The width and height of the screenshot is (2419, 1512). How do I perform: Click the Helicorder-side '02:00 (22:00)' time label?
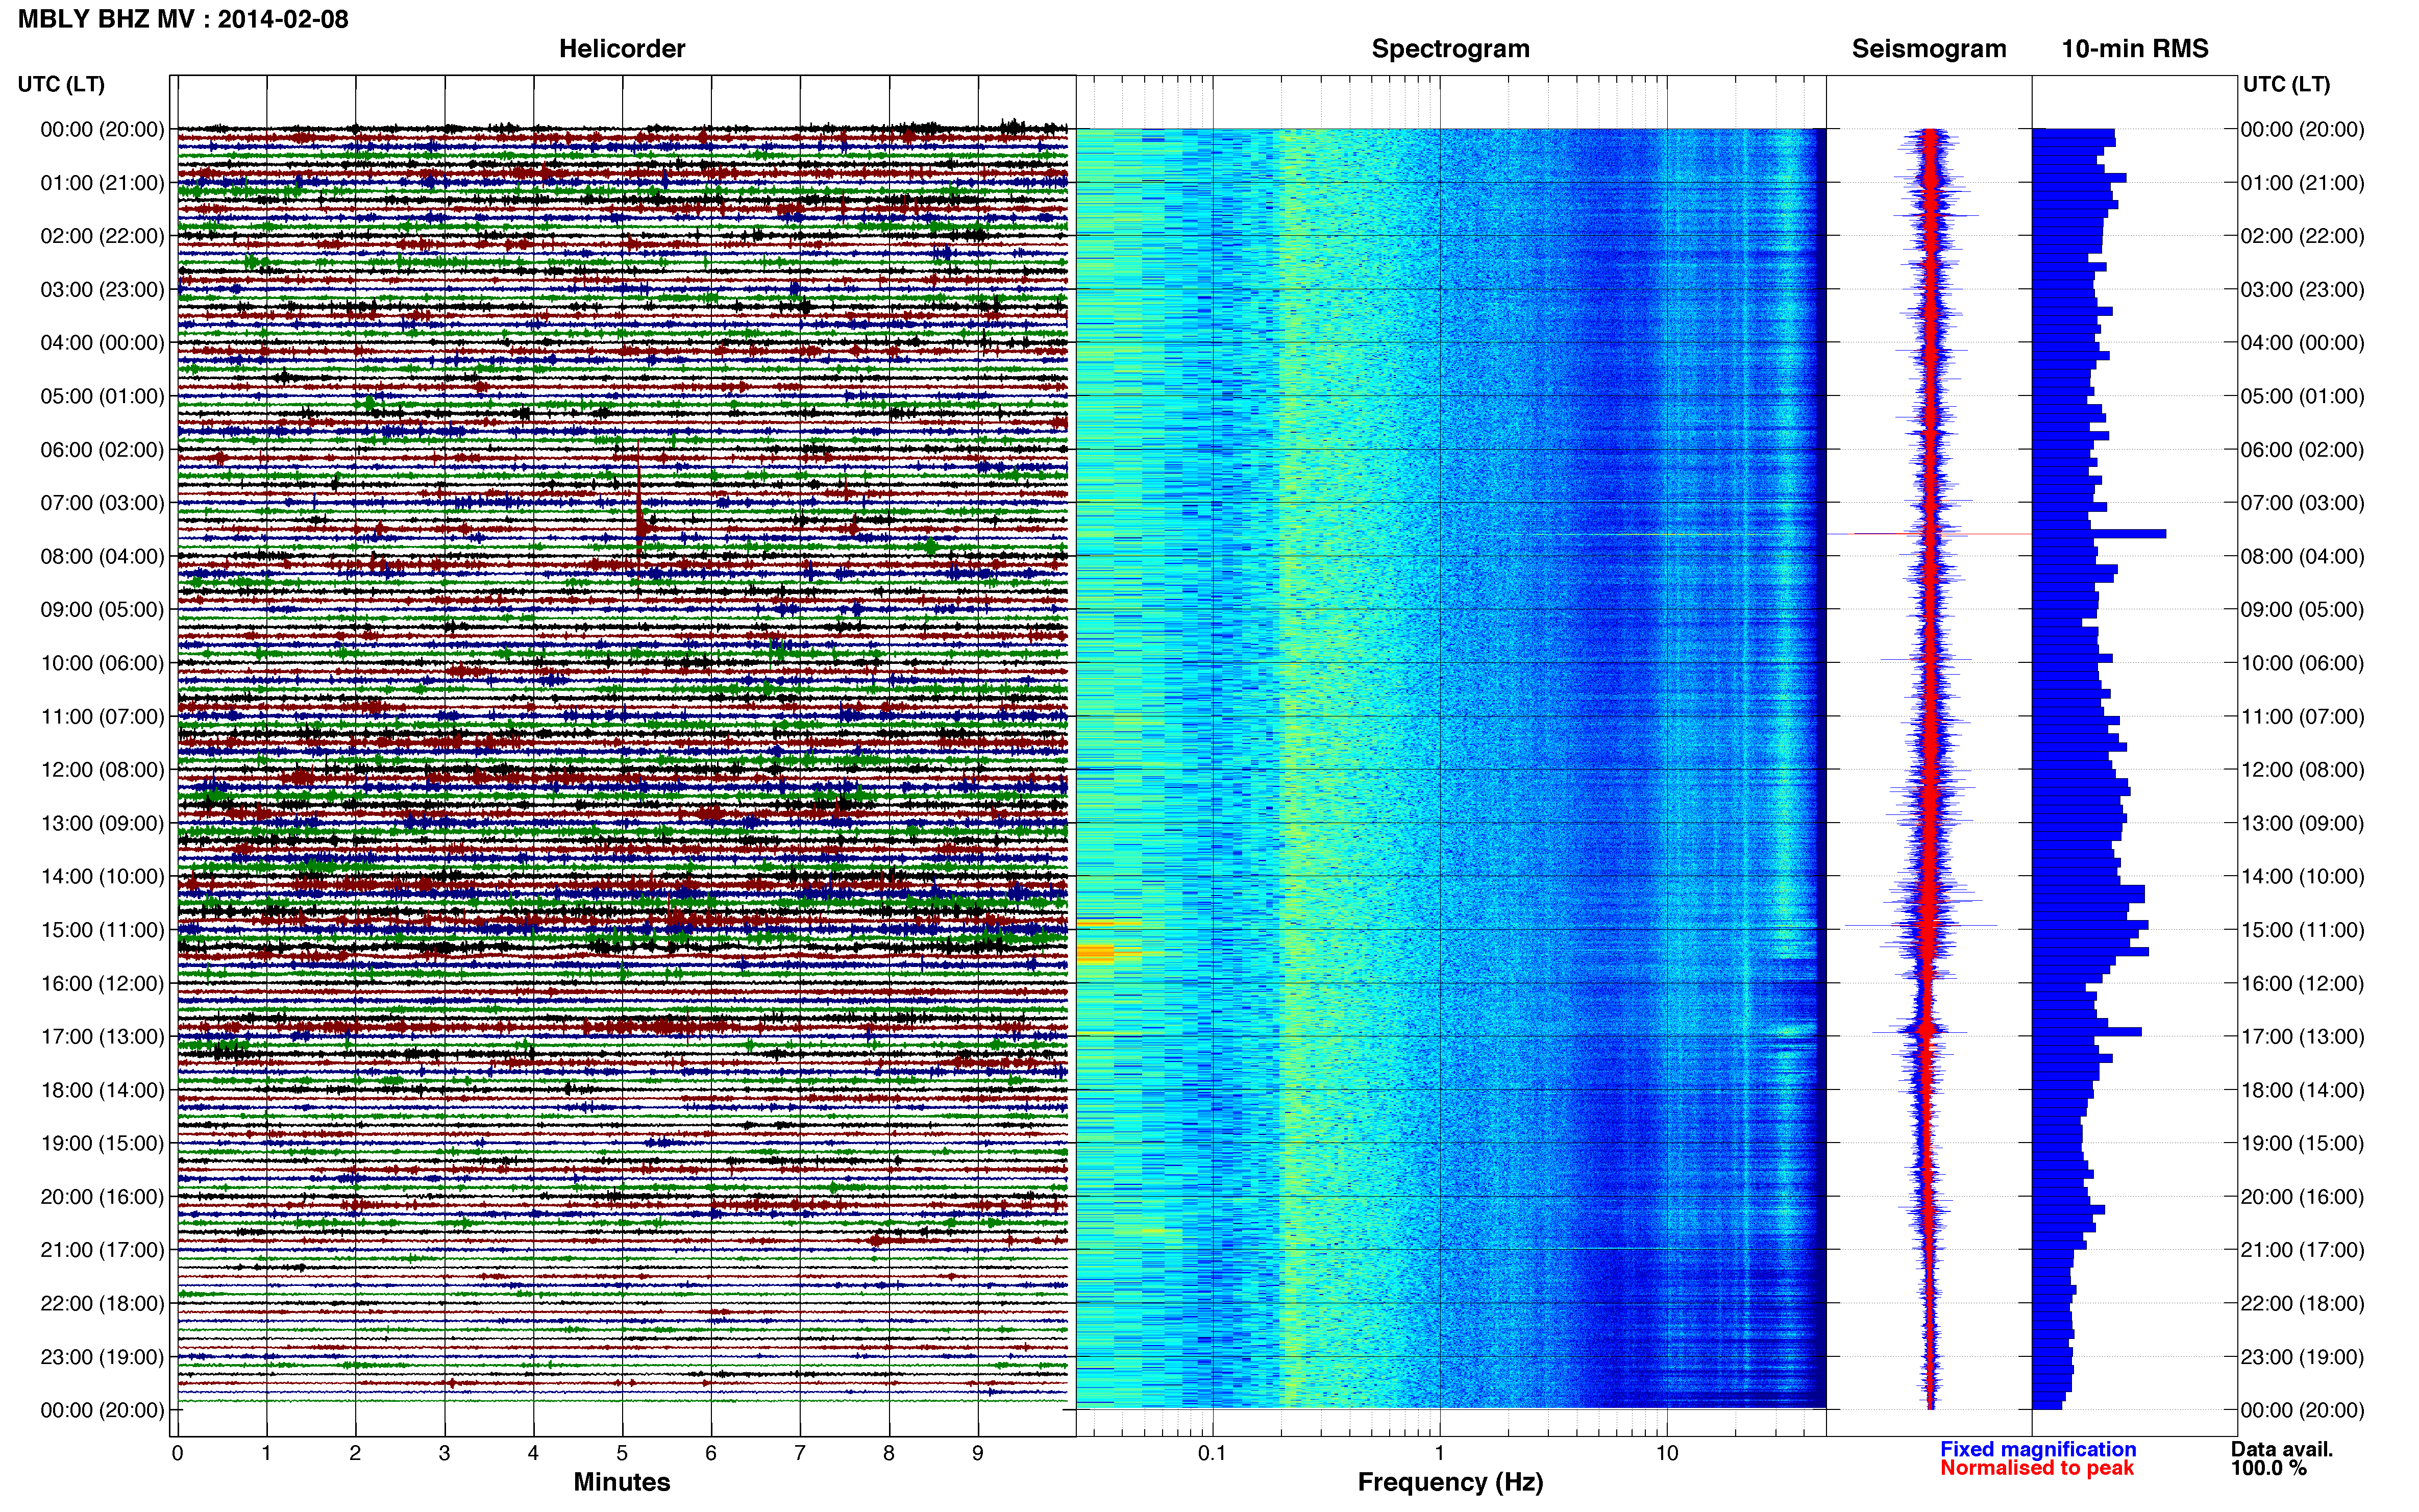[102, 236]
